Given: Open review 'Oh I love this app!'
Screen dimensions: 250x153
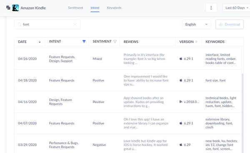Looking at the screenshot, I should (146, 123).
